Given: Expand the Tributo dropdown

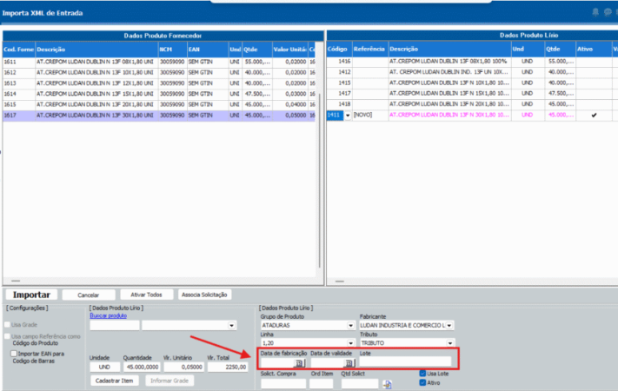Looking at the screenshot, I should pyautogui.click(x=449, y=343).
